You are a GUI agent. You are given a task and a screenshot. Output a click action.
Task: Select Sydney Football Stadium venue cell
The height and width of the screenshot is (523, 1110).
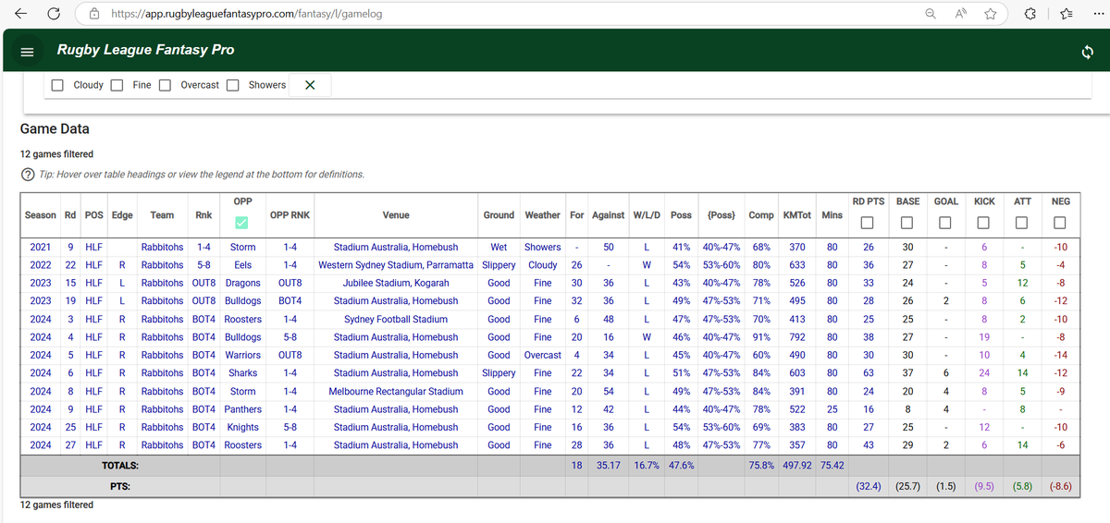pos(396,319)
